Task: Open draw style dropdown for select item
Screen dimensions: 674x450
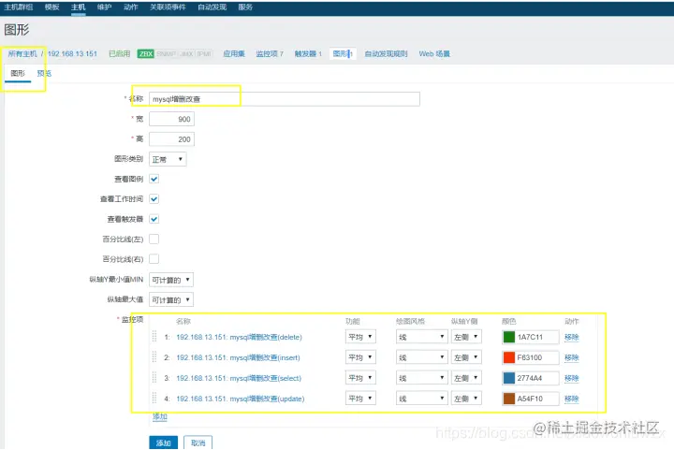Action: point(421,378)
